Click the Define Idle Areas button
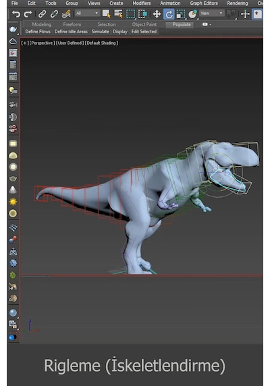 coord(71,32)
